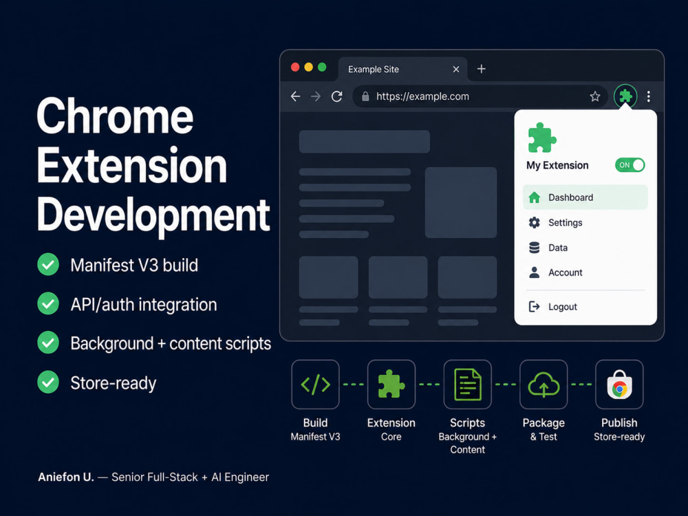Click the "Publish Store-ready" step label
The width and height of the screenshot is (688, 516).
click(619, 429)
